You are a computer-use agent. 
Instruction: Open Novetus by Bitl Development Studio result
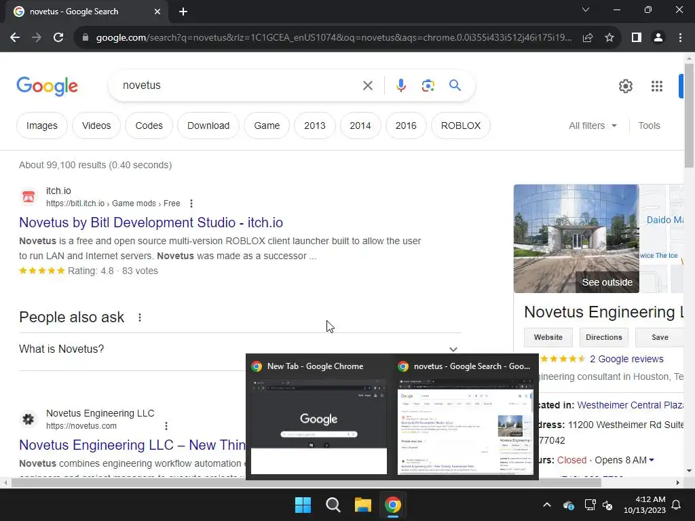pos(151,223)
